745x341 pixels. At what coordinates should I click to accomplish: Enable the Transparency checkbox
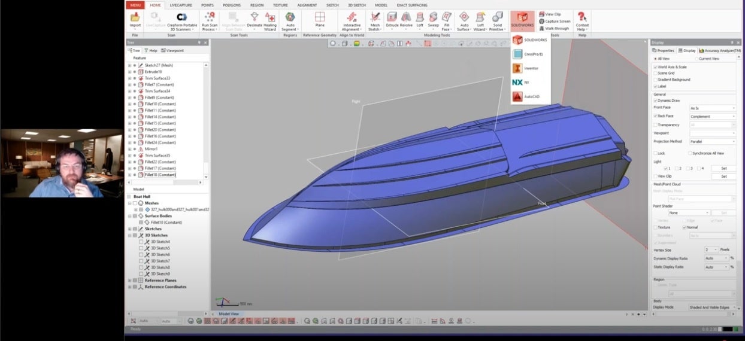pyautogui.click(x=656, y=125)
